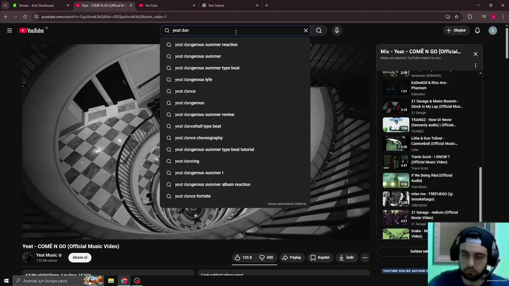509x286 pixels.
Task: Open File Explorer from taskbar
Action: [x=111, y=281]
